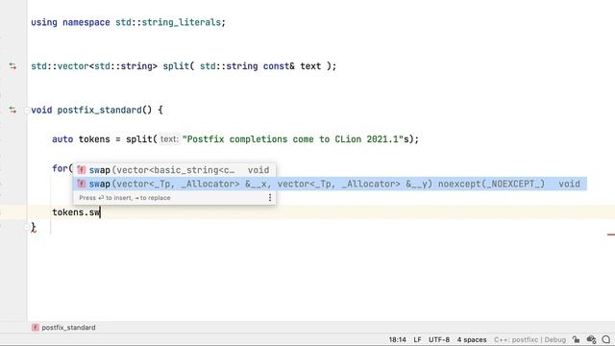Open C++: postfixc | Debug configuration

pyautogui.click(x=529, y=339)
